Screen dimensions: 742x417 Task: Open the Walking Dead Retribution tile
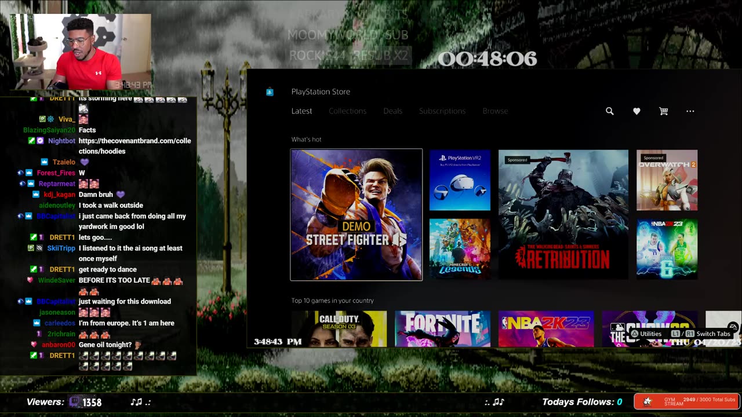click(563, 215)
